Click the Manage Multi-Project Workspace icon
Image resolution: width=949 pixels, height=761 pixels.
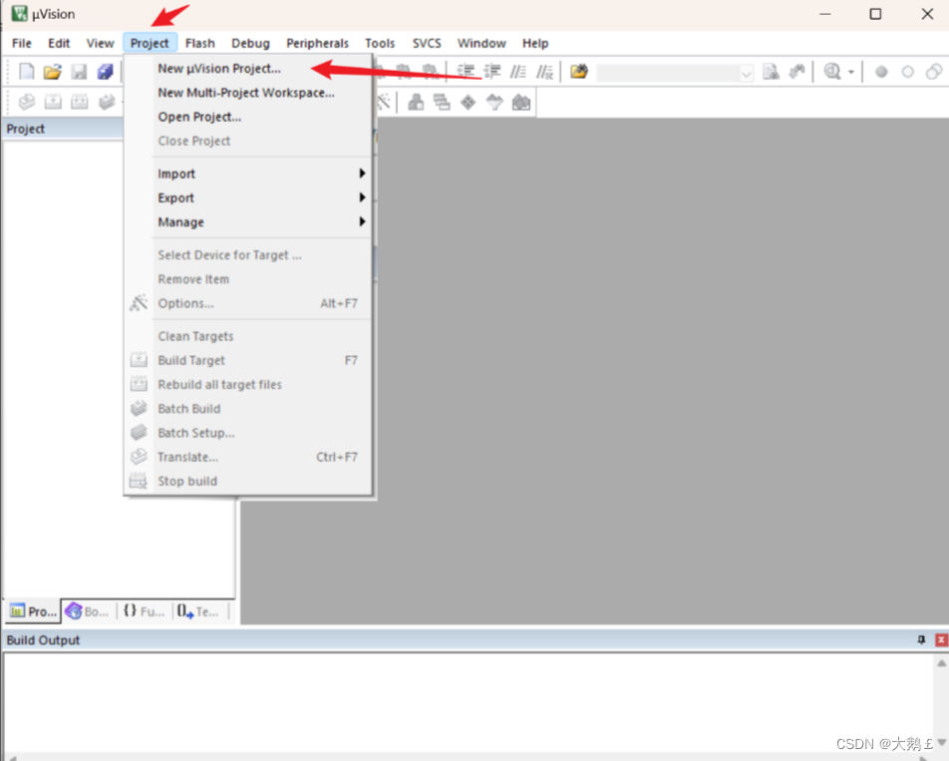442,103
